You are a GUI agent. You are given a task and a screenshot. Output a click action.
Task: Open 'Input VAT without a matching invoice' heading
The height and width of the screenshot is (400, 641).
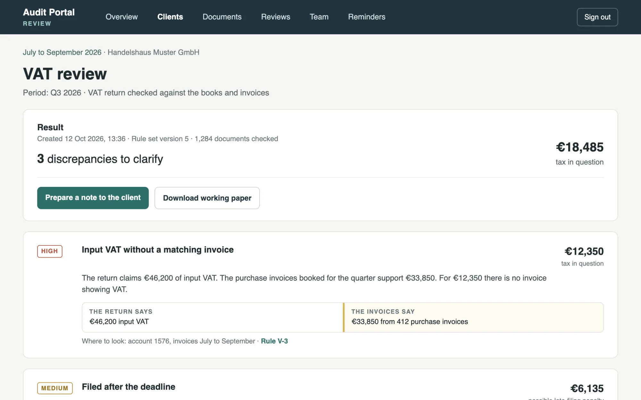click(157, 250)
